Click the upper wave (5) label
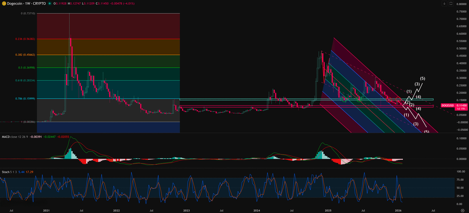 coord(422,78)
